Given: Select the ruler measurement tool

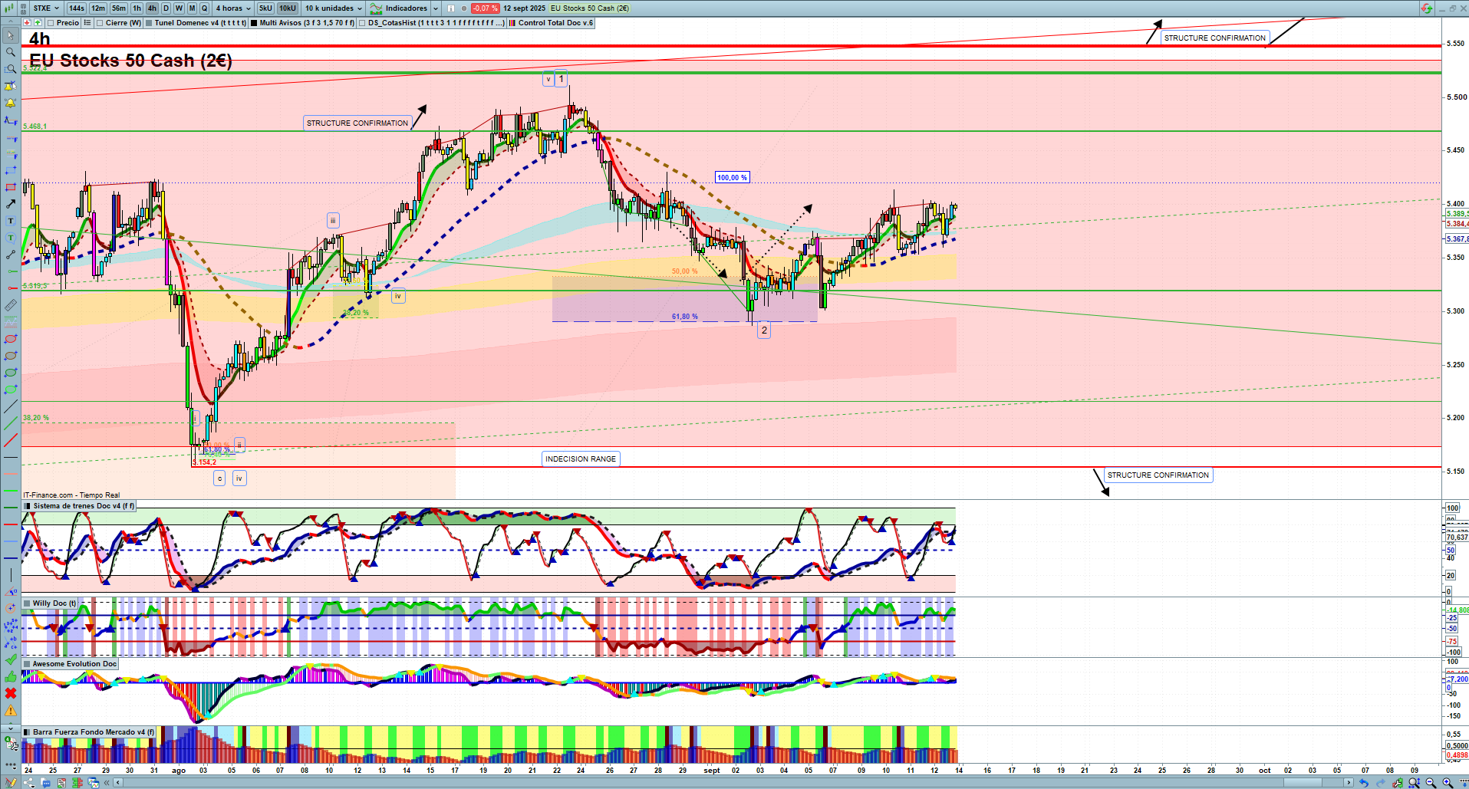Looking at the screenshot, I should [x=11, y=305].
